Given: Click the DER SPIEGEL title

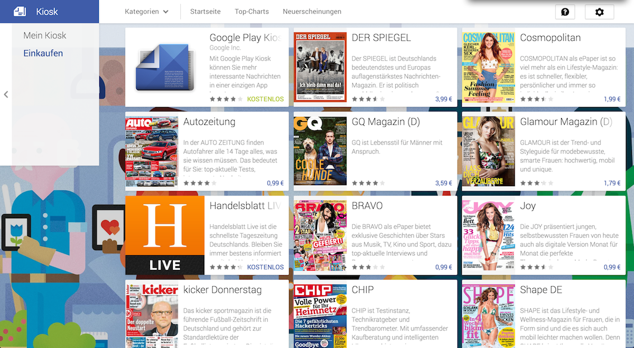Looking at the screenshot, I should [x=381, y=38].
